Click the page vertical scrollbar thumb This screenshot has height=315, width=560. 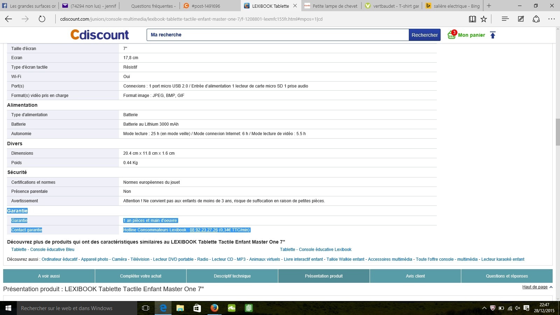click(558, 132)
